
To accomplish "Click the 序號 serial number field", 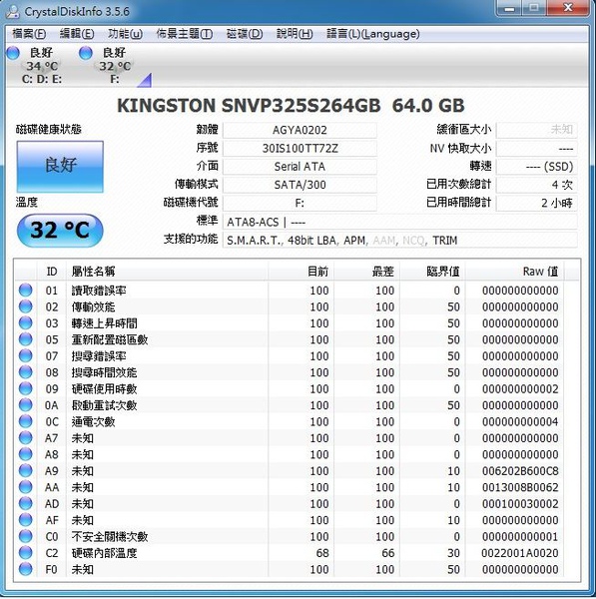I will [x=299, y=148].
